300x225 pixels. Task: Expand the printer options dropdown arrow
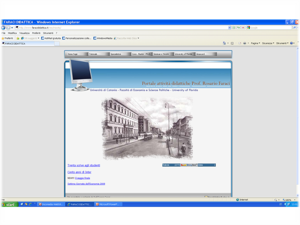tap(248, 43)
